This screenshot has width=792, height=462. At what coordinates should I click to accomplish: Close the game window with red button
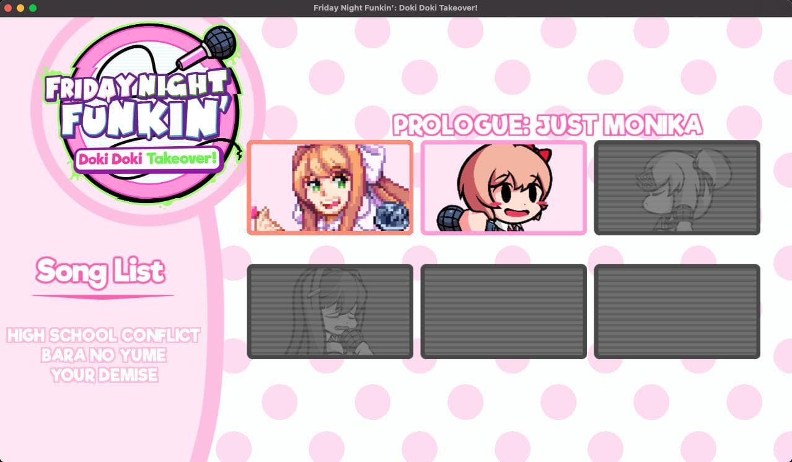click(x=8, y=8)
